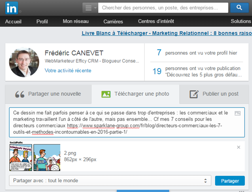Focus the search field for people and companies
Image resolution: width=252 pixels, height=192 pixels.
click(163, 8)
